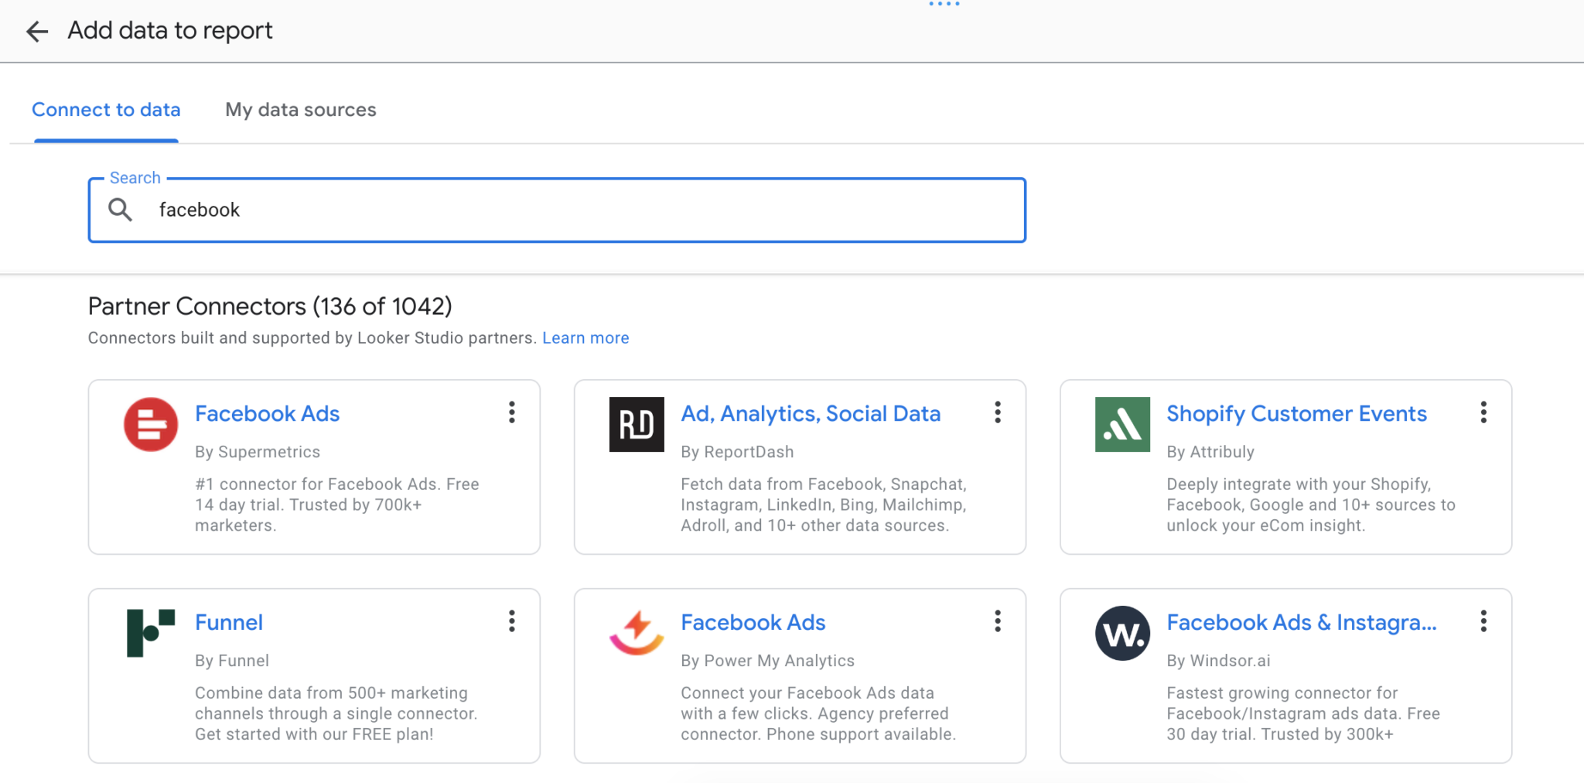
Task: Click the search magnifier icon
Action: (x=120, y=210)
